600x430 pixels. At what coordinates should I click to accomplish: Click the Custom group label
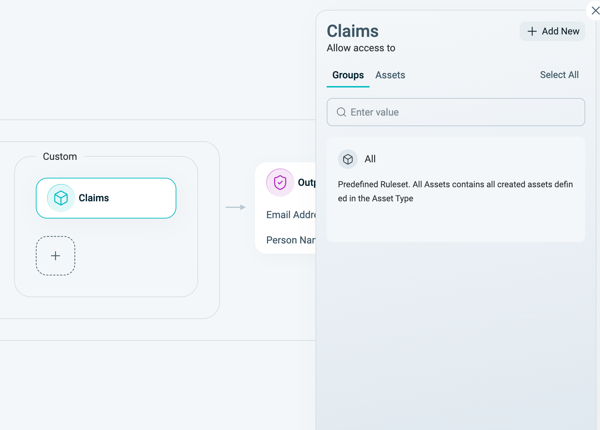click(x=60, y=157)
